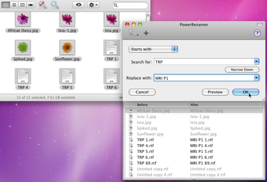Screen dimensions: 267x182
Task: Open PowerRenamer help with the question mark
Action: pyautogui.click(x=257, y=33)
